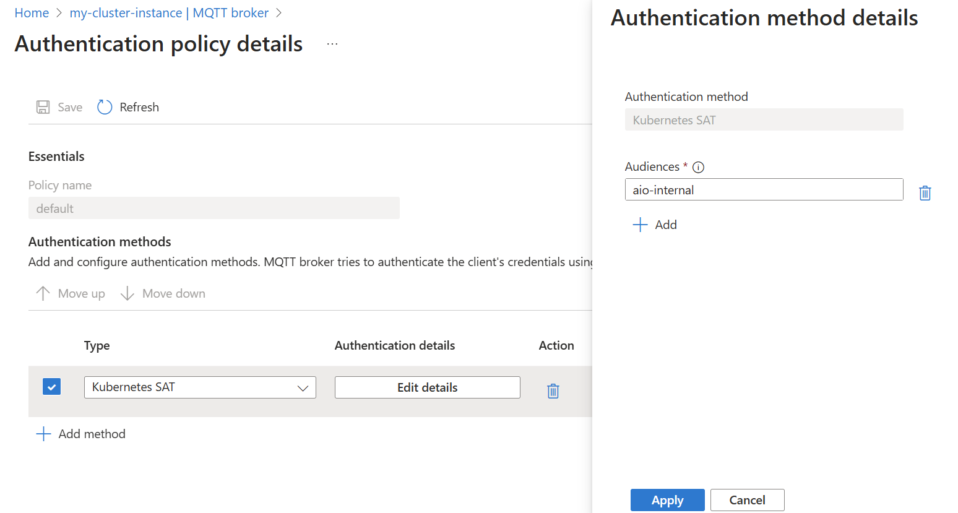Select the checkbox in the authentication methods table
This screenshot has width=958, height=513.
(x=51, y=386)
